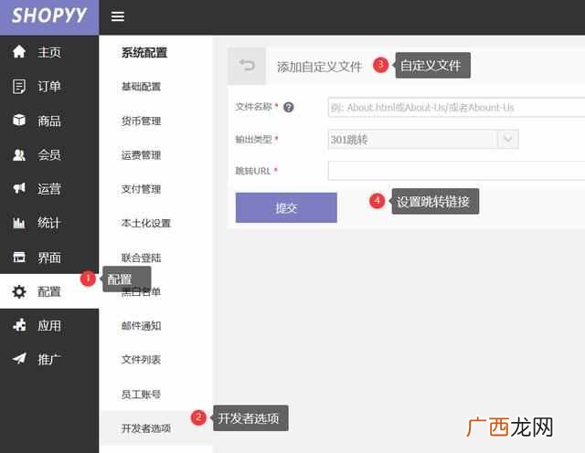Click the paper plane icon beside 推广
Viewport: 585px width, 453px height.
pyautogui.click(x=19, y=359)
